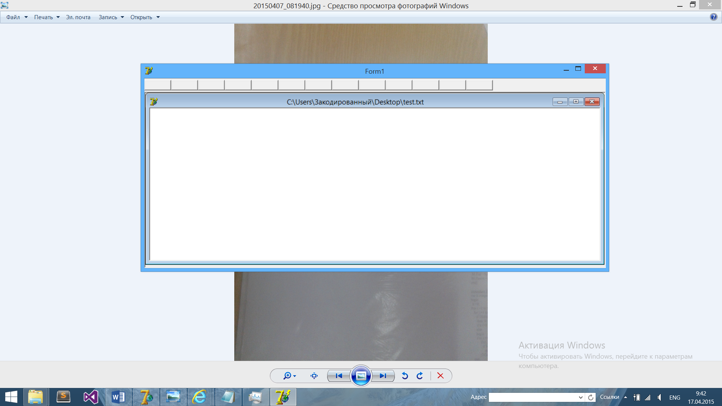722x406 pixels.
Task: Click the fit-to-window actual size icon
Action: pos(314,376)
